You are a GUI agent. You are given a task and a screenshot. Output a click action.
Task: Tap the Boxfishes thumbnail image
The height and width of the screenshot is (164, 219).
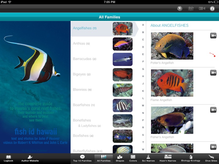[x=123, y=136]
